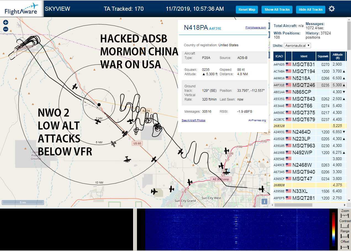The width and height of the screenshot is (351, 251).
Task: Zoom out the map with minus button
Action: [6, 29]
